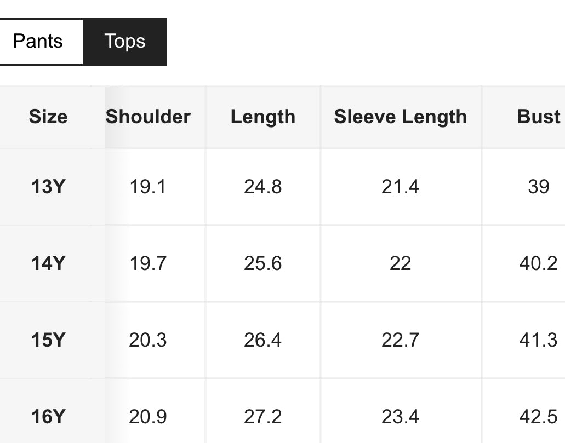Click the 41.3 bust value cell
Screen dimensions: 565x443
(538, 340)
